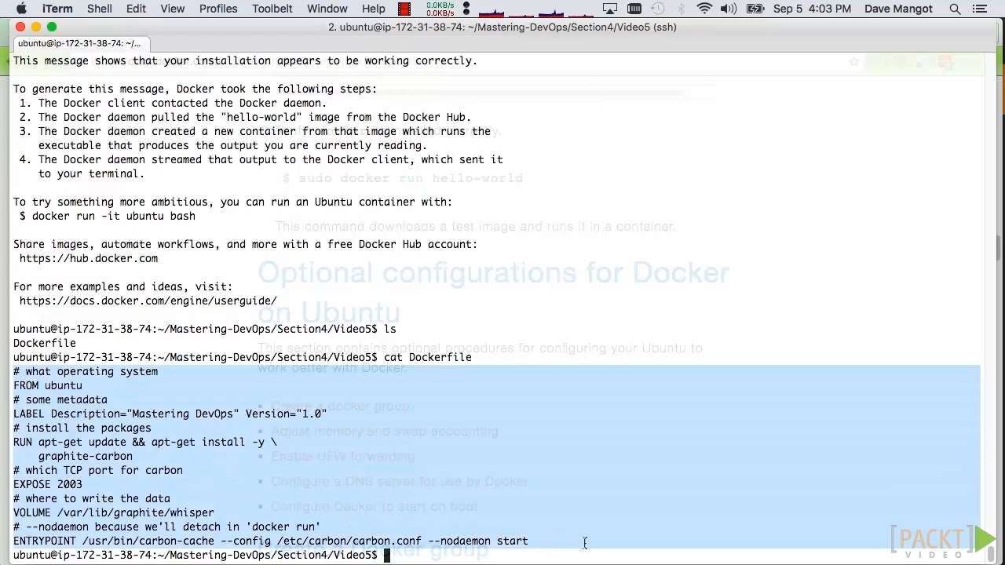
Task: Open Notification Center
Action: [x=979, y=9]
